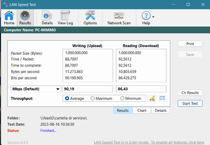Screen dimensions: 210x145
Task: Open the Mbps (Default) units dropdown
Action: point(36,89)
